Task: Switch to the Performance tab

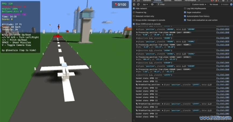Action: [190, 1]
